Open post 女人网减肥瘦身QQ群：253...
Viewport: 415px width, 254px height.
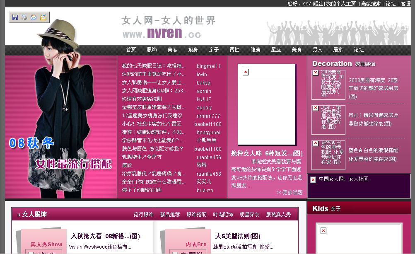tap(154, 91)
